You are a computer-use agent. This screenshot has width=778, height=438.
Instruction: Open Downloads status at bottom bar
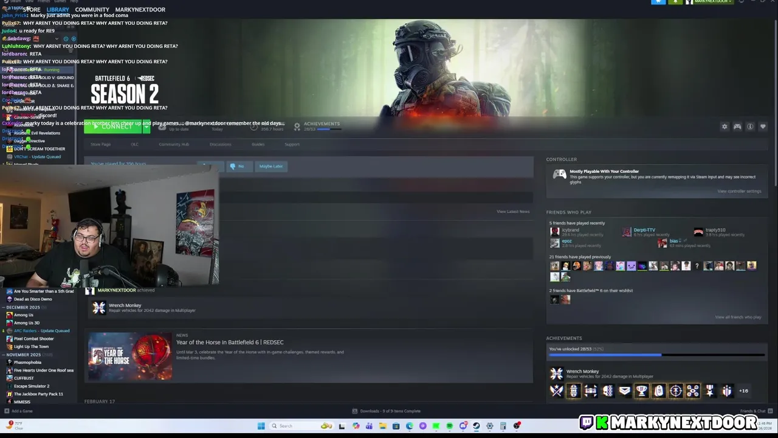(387, 411)
